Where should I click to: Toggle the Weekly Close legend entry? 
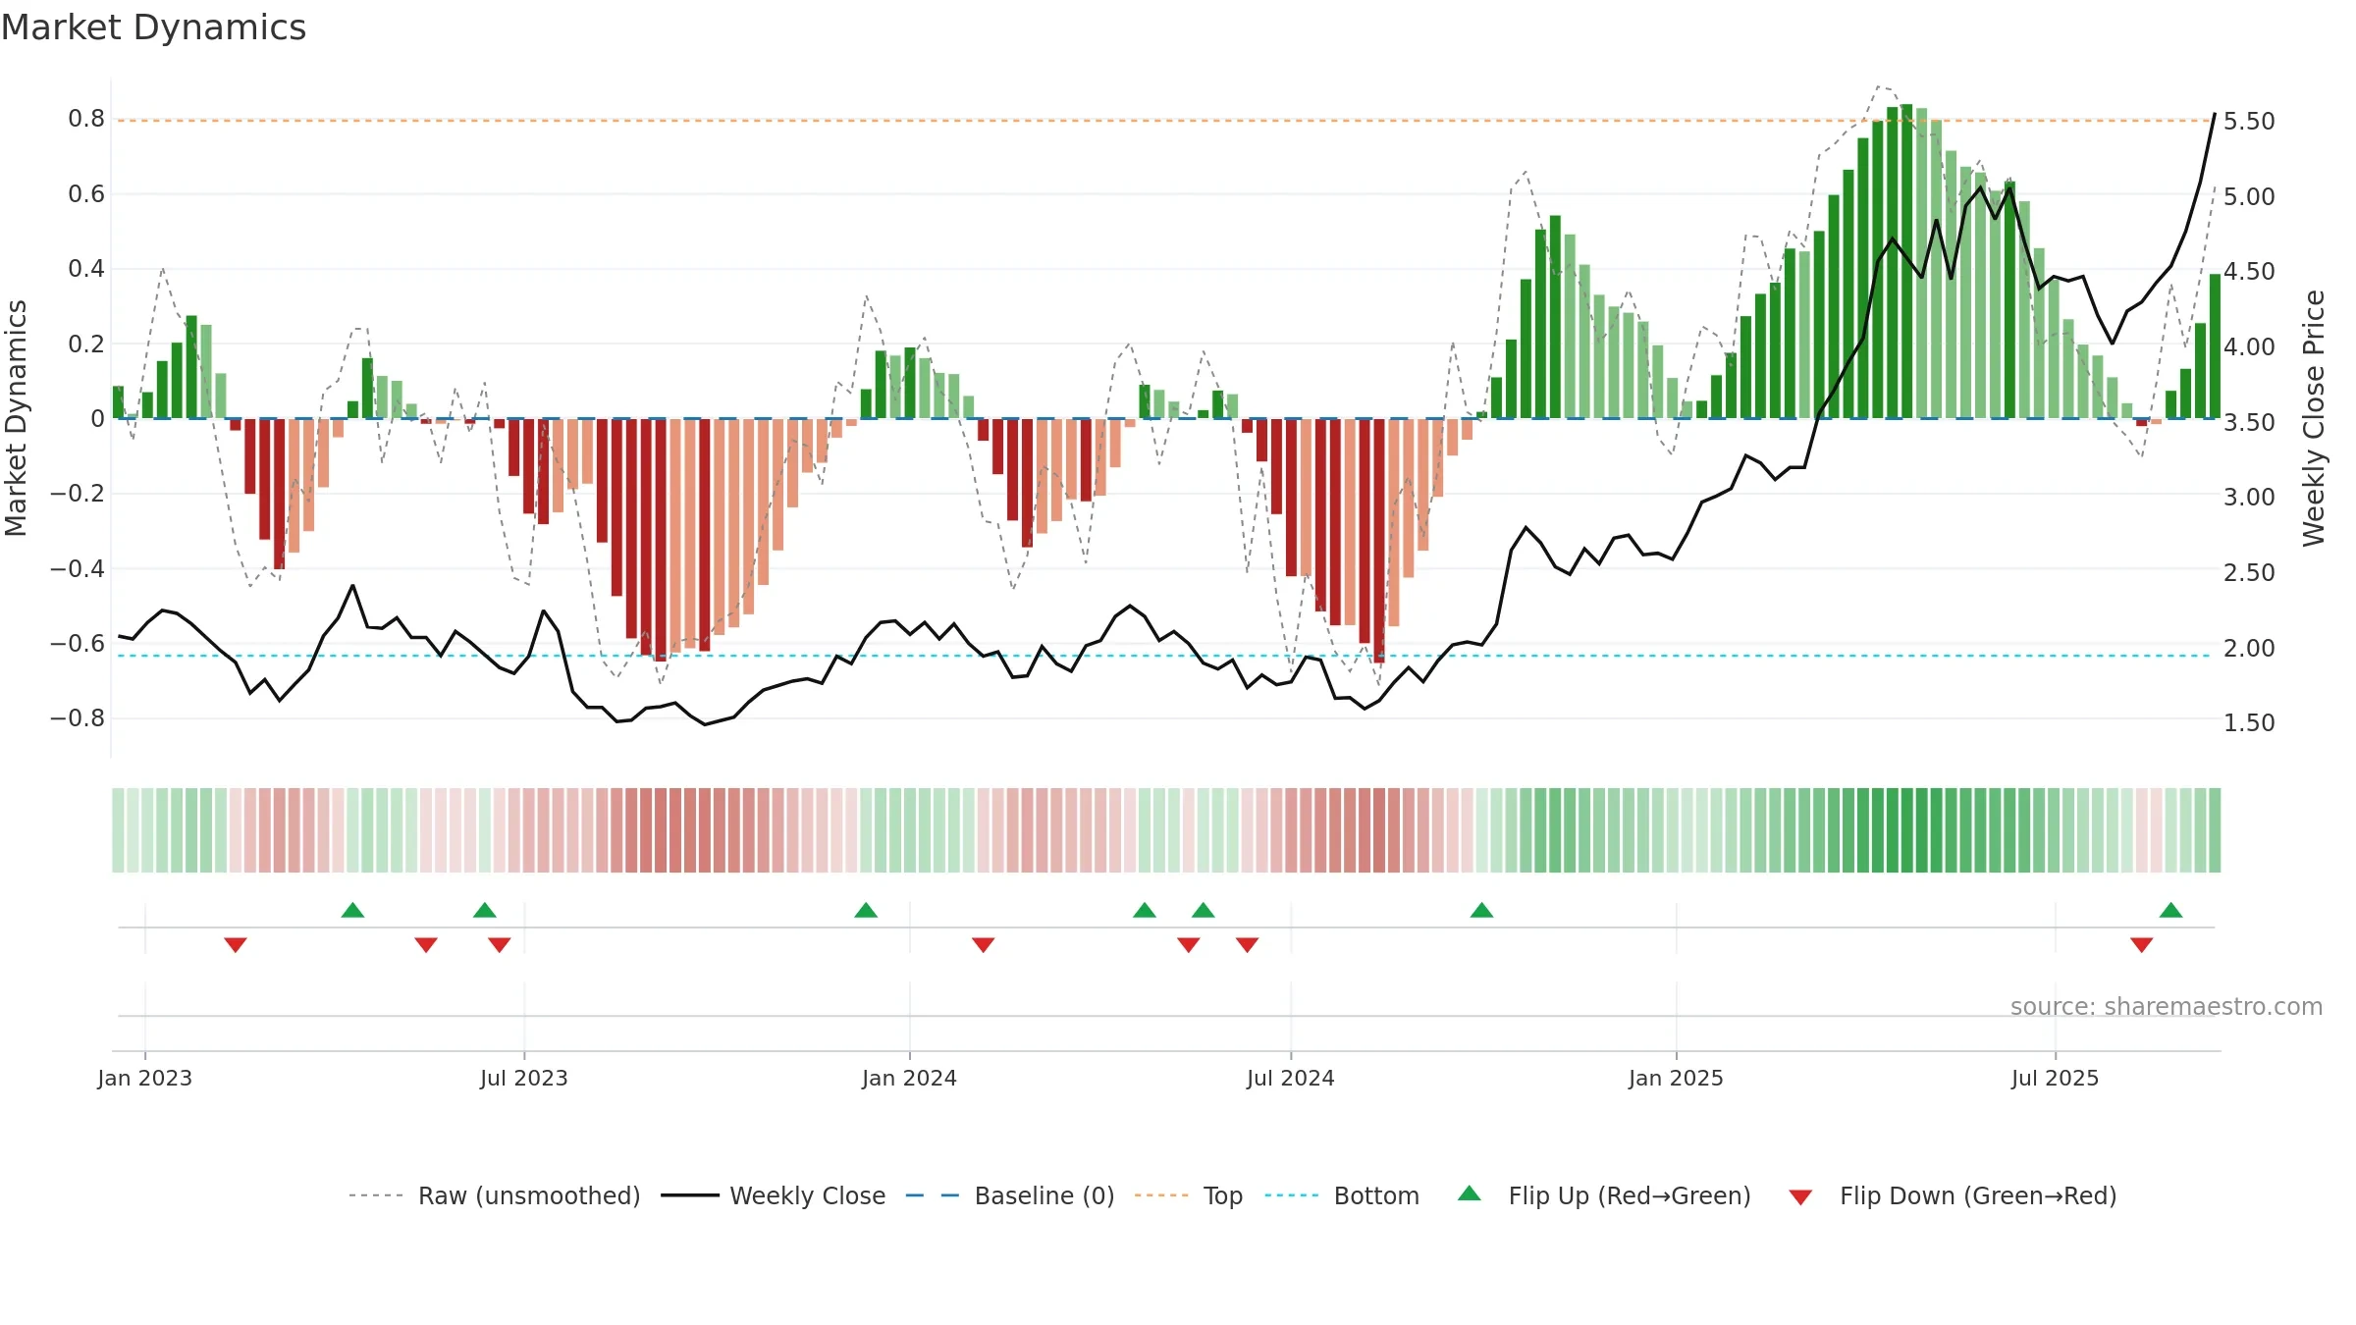point(774,1195)
